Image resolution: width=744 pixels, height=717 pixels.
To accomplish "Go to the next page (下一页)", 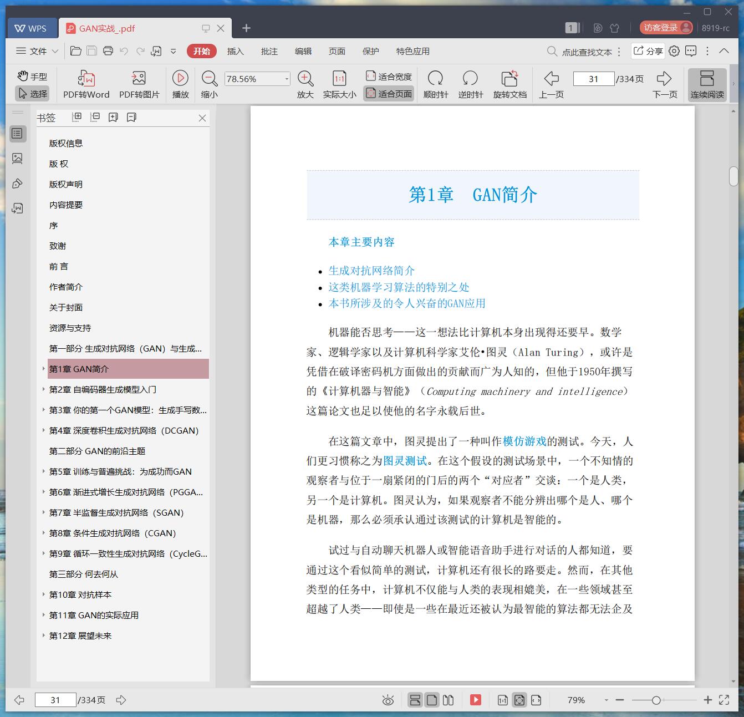I will (665, 85).
